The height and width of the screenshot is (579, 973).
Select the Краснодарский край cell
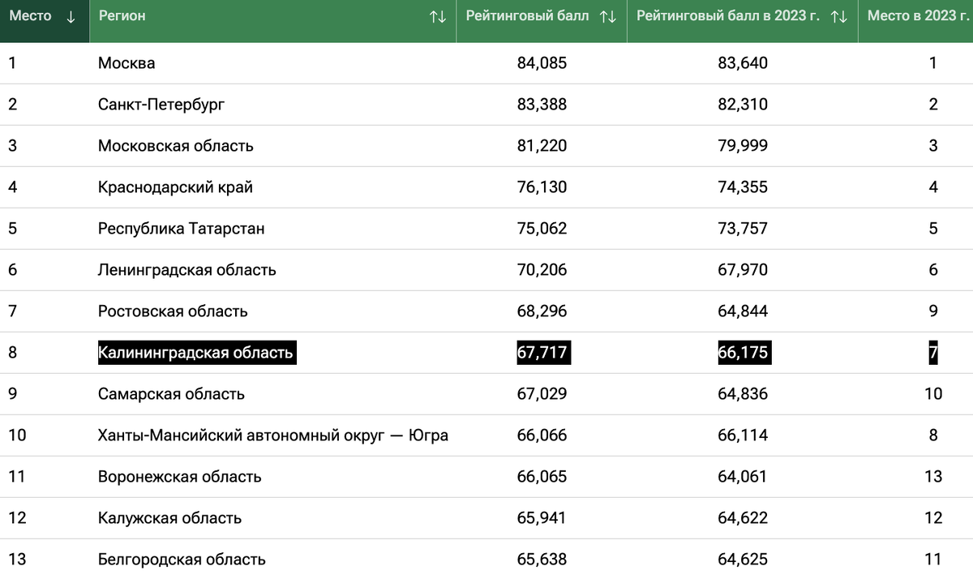point(175,187)
